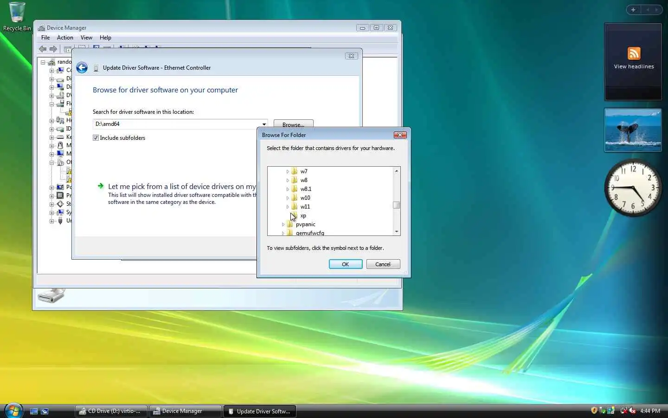Expand the keyboard category plus box
This screenshot has width=668, height=418.
[52, 137]
